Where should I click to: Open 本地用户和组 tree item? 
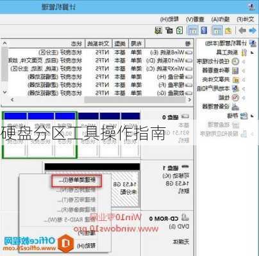[x=217, y=88]
